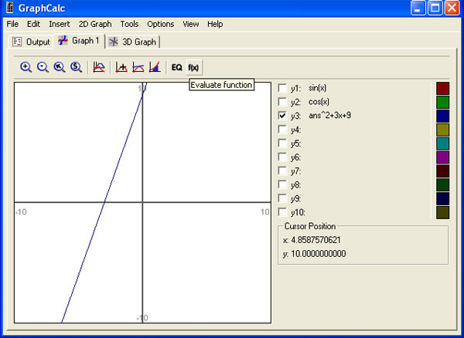Toggle the y5 checkbox
This screenshot has height=338, width=464.
pos(282,144)
